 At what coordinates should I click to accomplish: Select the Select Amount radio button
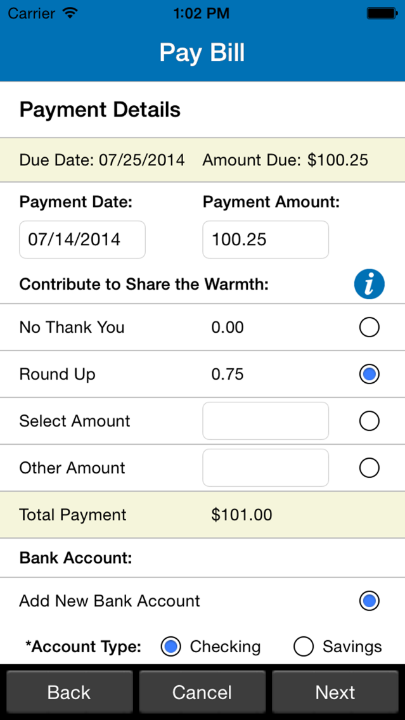pyautogui.click(x=369, y=421)
